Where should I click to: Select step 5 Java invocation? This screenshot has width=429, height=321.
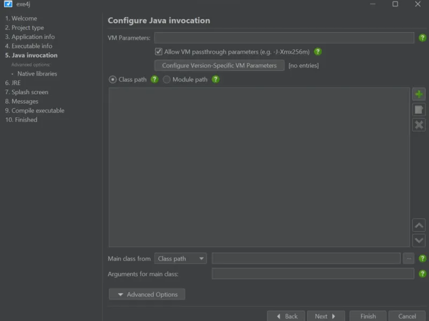click(31, 55)
